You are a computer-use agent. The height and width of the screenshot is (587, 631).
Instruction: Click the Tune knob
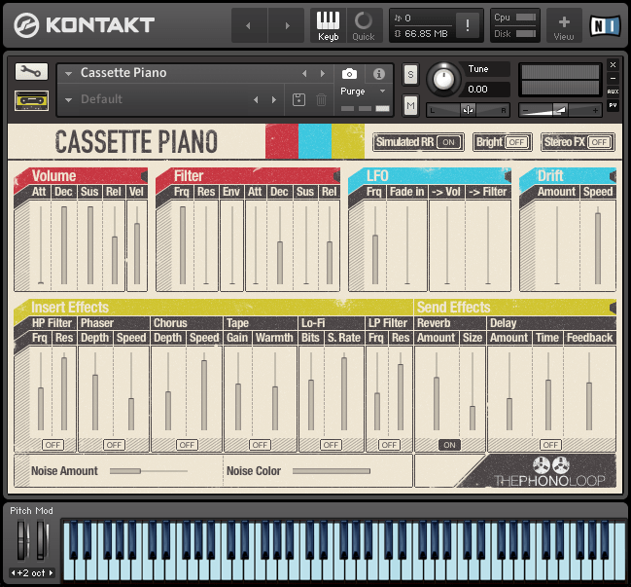[x=443, y=80]
